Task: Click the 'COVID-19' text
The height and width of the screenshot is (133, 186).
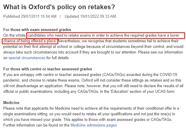Action: (168, 74)
